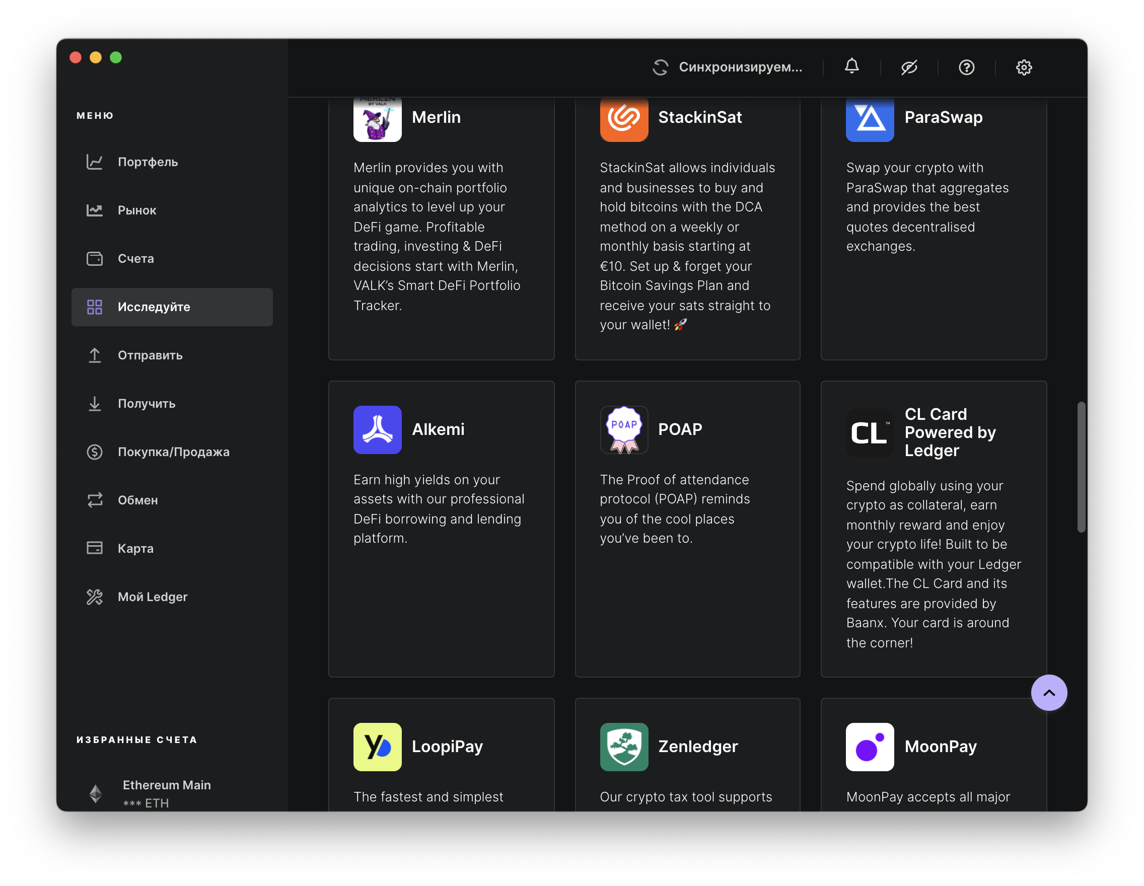
Task: Open the help question mark icon
Action: click(x=966, y=67)
